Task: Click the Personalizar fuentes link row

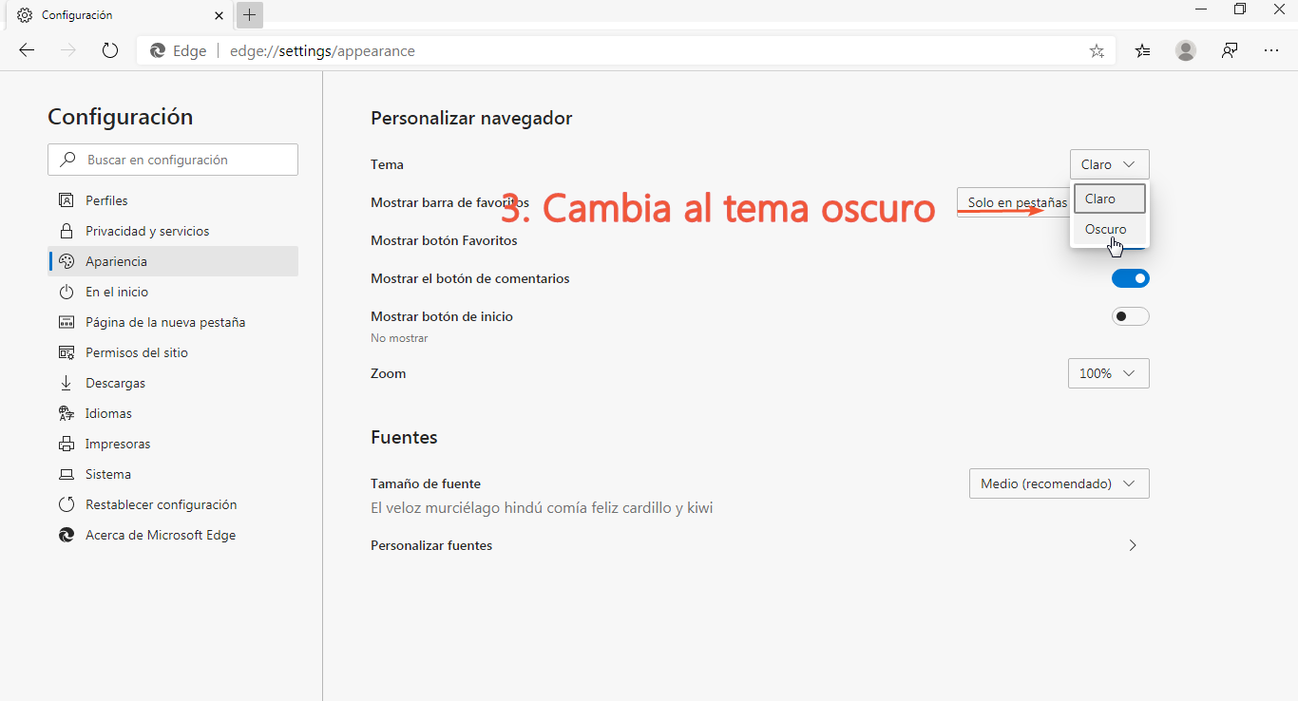Action: (760, 545)
